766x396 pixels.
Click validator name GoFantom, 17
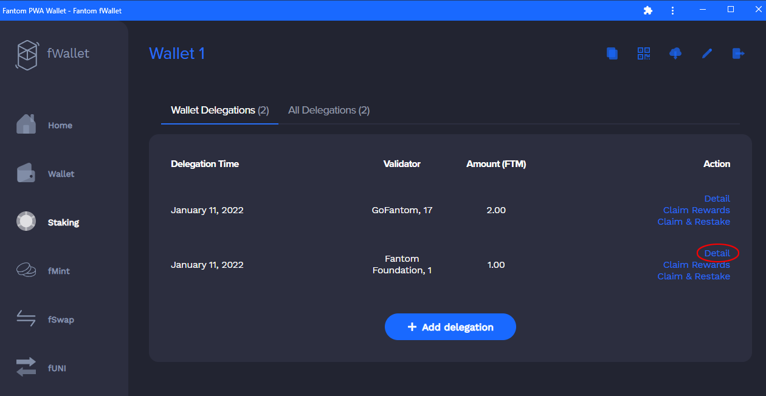click(x=402, y=210)
